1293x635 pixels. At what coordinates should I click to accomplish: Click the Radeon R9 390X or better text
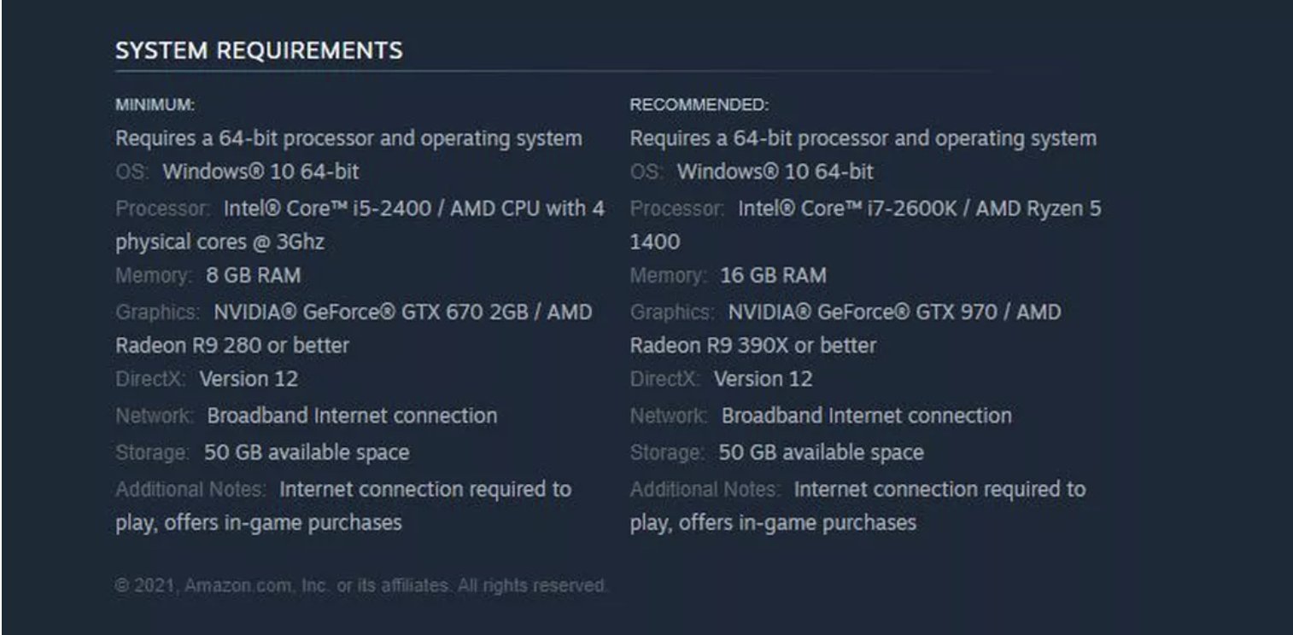752,346
